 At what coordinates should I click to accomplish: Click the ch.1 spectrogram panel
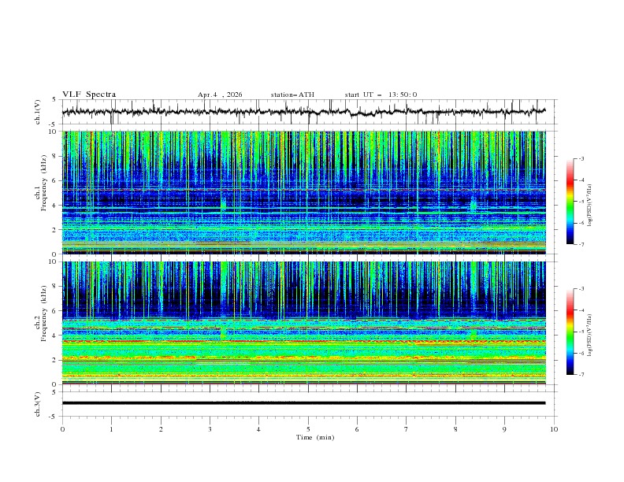pyautogui.click(x=304, y=192)
